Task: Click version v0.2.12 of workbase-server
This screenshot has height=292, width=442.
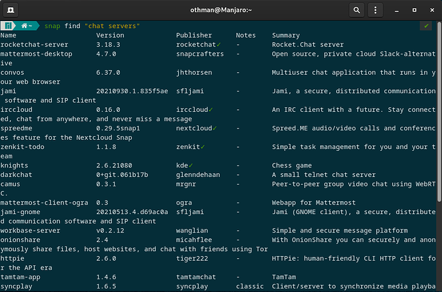Action: 110,231
